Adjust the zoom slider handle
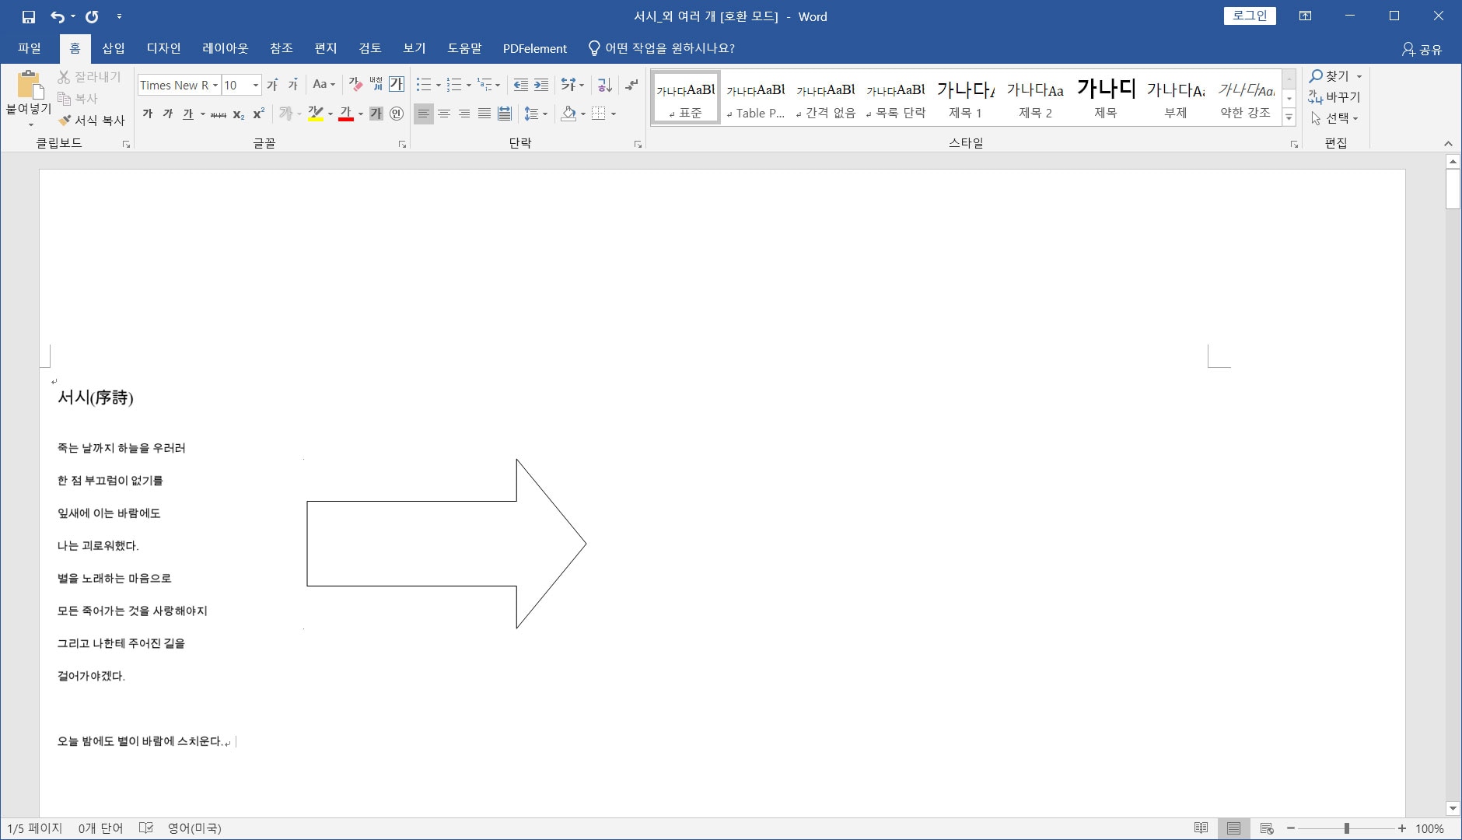Image resolution: width=1462 pixels, height=840 pixels. (1346, 828)
